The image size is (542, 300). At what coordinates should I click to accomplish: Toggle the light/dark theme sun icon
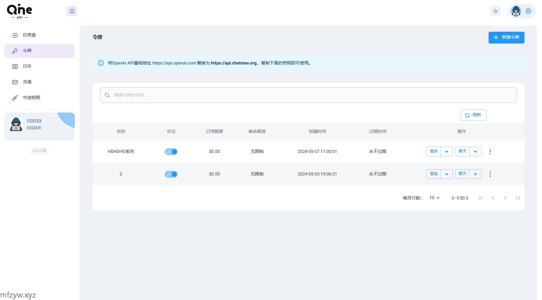(x=495, y=11)
